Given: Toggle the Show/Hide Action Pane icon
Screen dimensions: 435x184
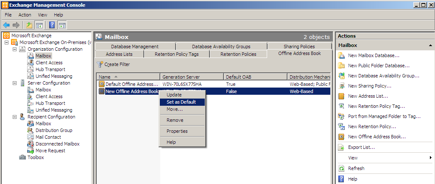Looking at the screenshot, I should click(x=62, y=25).
